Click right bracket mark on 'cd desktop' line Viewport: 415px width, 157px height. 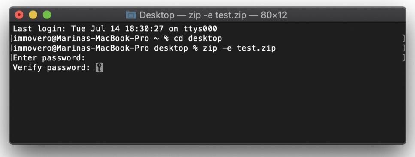[x=404, y=38]
